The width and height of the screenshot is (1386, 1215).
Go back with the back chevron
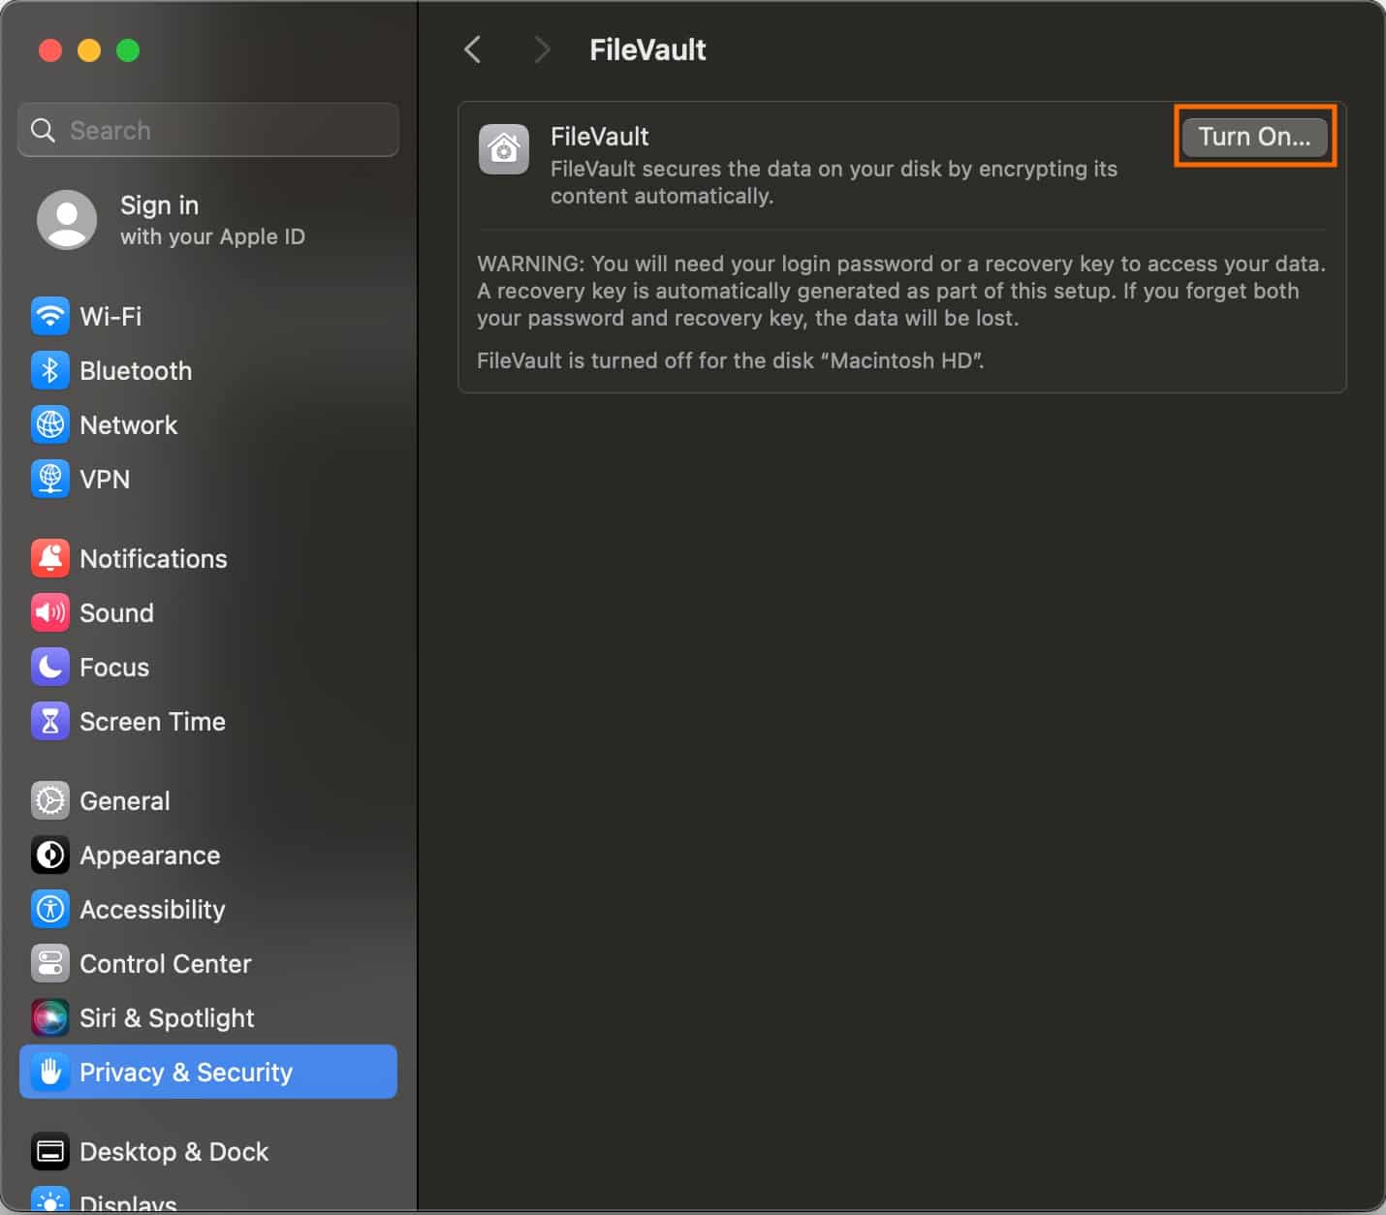pyautogui.click(x=473, y=49)
